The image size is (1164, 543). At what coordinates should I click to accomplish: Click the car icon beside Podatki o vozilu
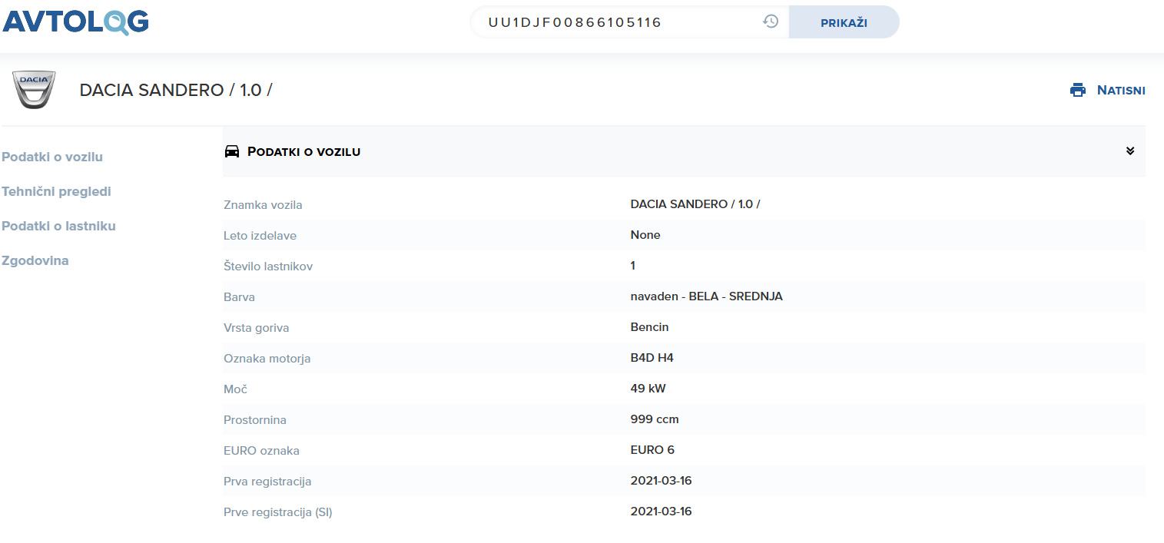click(x=232, y=151)
